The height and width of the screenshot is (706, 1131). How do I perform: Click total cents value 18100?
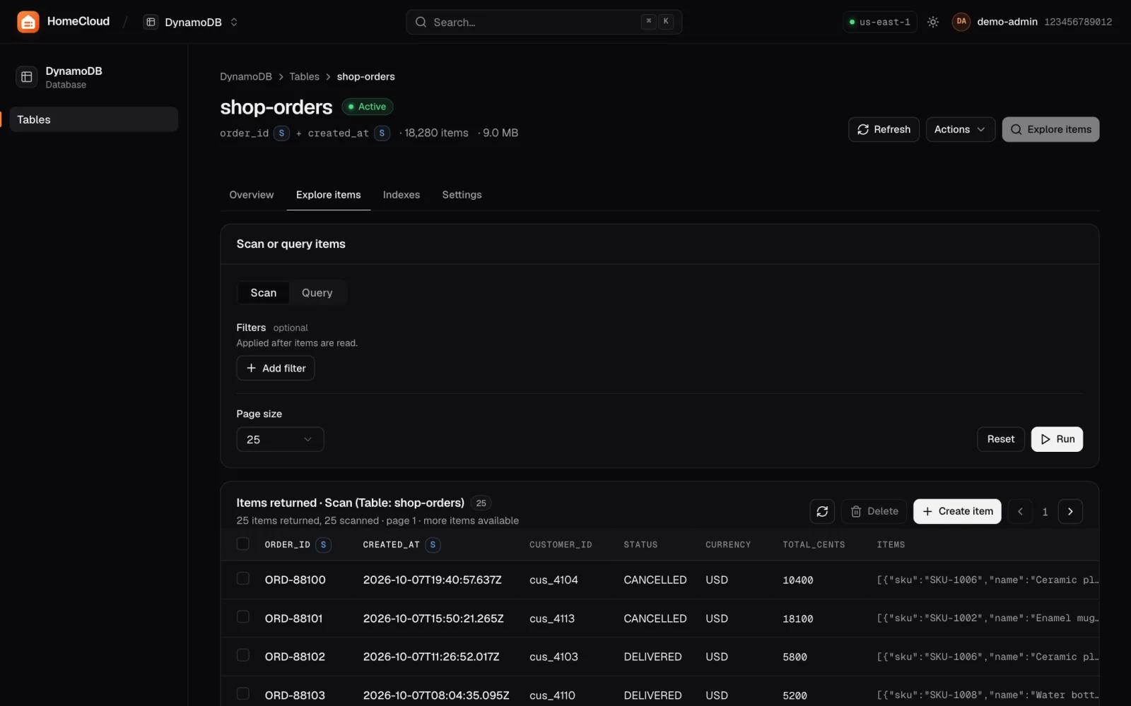(x=798, y=618)
